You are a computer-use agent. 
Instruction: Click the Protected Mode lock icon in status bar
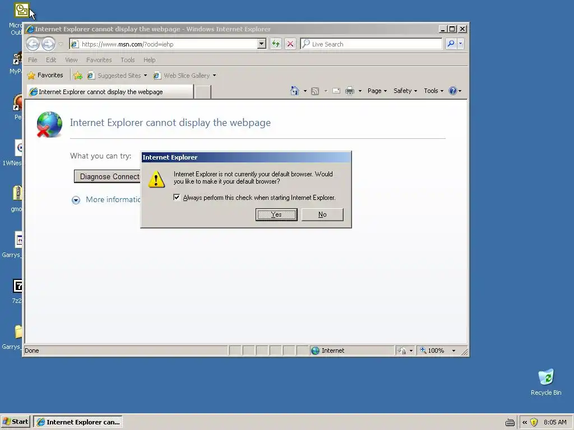tap(402, 350)
